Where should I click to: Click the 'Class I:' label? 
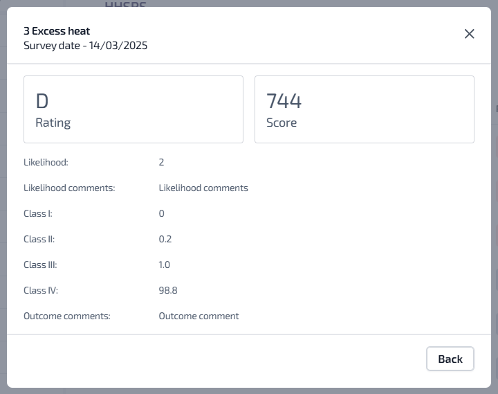pyautogui.click(x=38, y=213)
